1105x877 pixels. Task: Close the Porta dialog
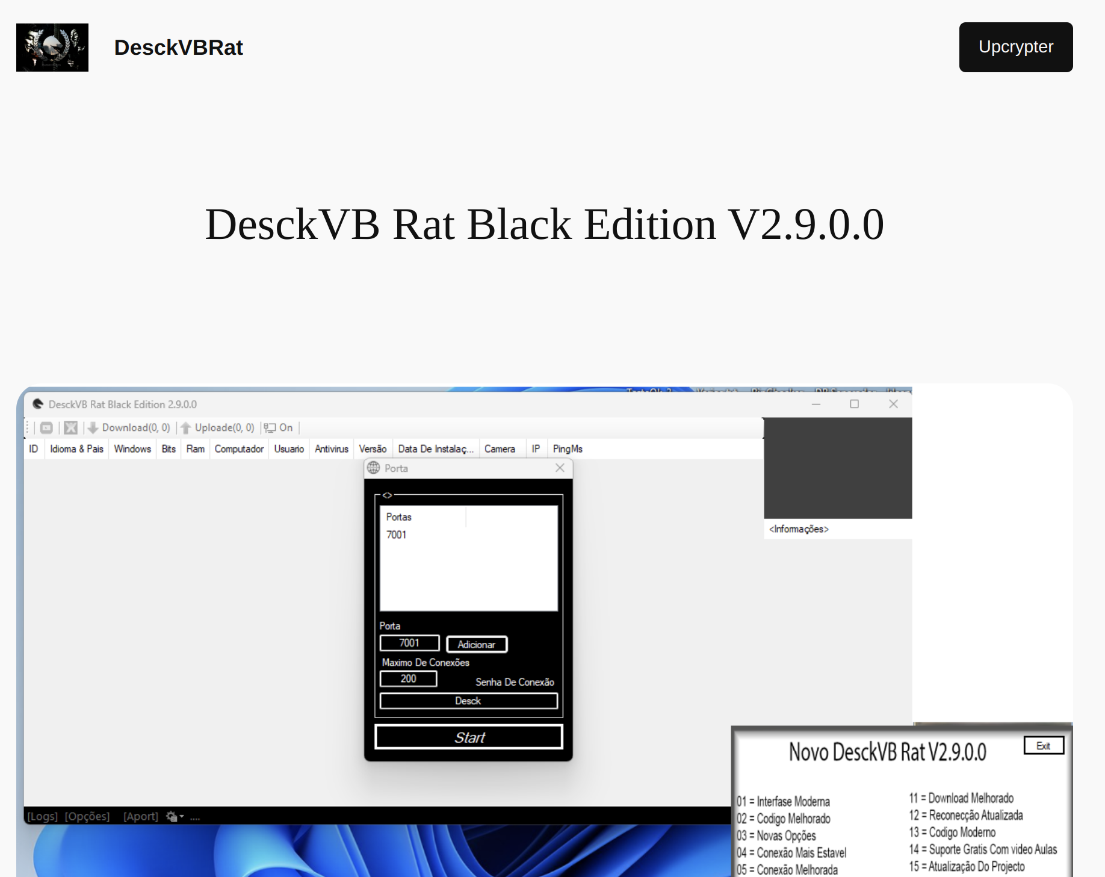pos(560,468)
